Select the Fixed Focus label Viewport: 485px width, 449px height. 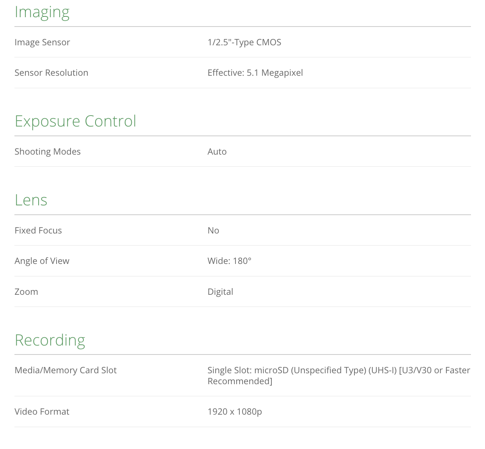tap(38, 230)
